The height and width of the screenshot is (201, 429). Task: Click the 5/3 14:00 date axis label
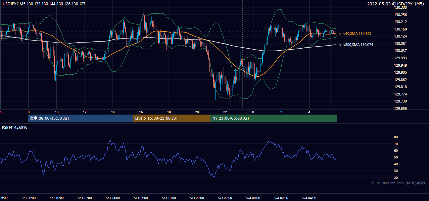[113, 198]
